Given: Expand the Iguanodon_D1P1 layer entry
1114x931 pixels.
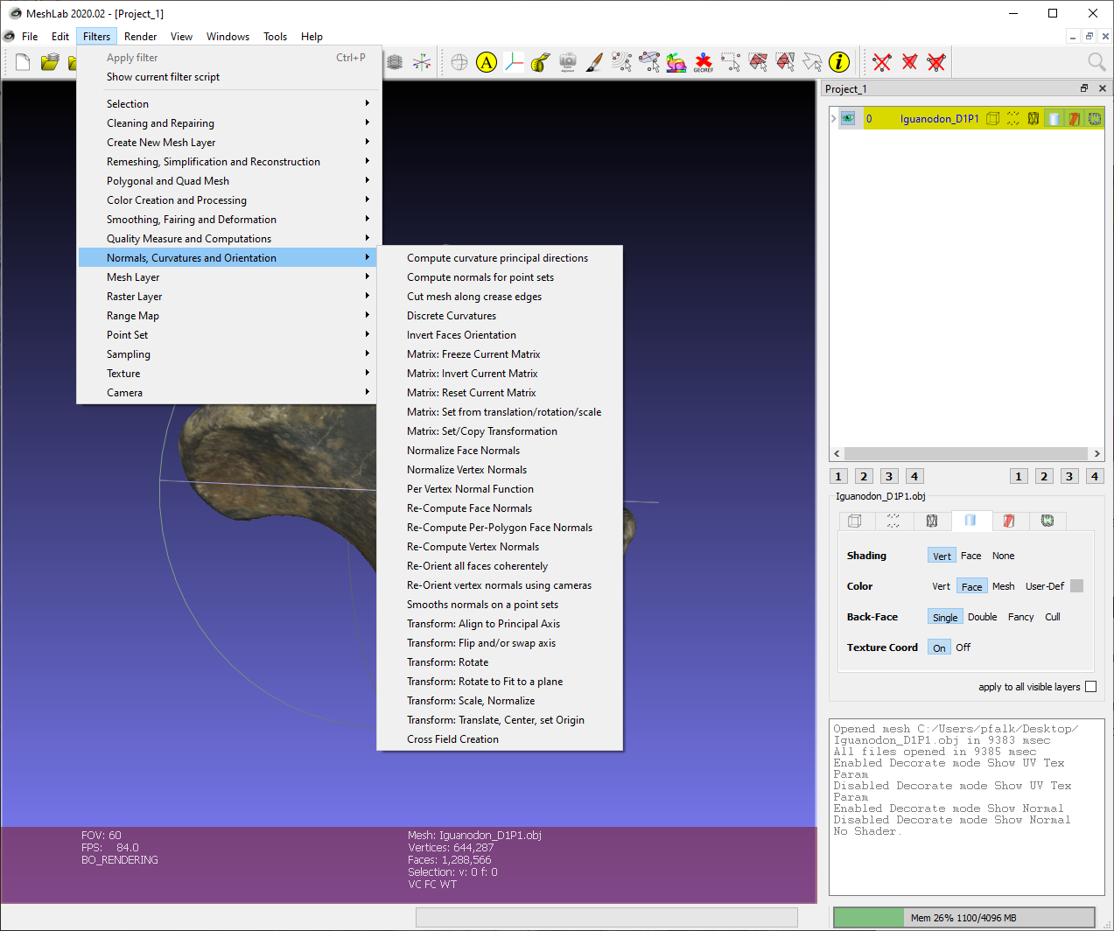Looking at the screenshot, I should (832, 117).
